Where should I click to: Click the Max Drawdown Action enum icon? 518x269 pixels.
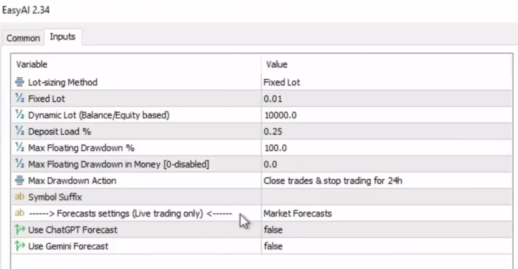pos(19,181)
